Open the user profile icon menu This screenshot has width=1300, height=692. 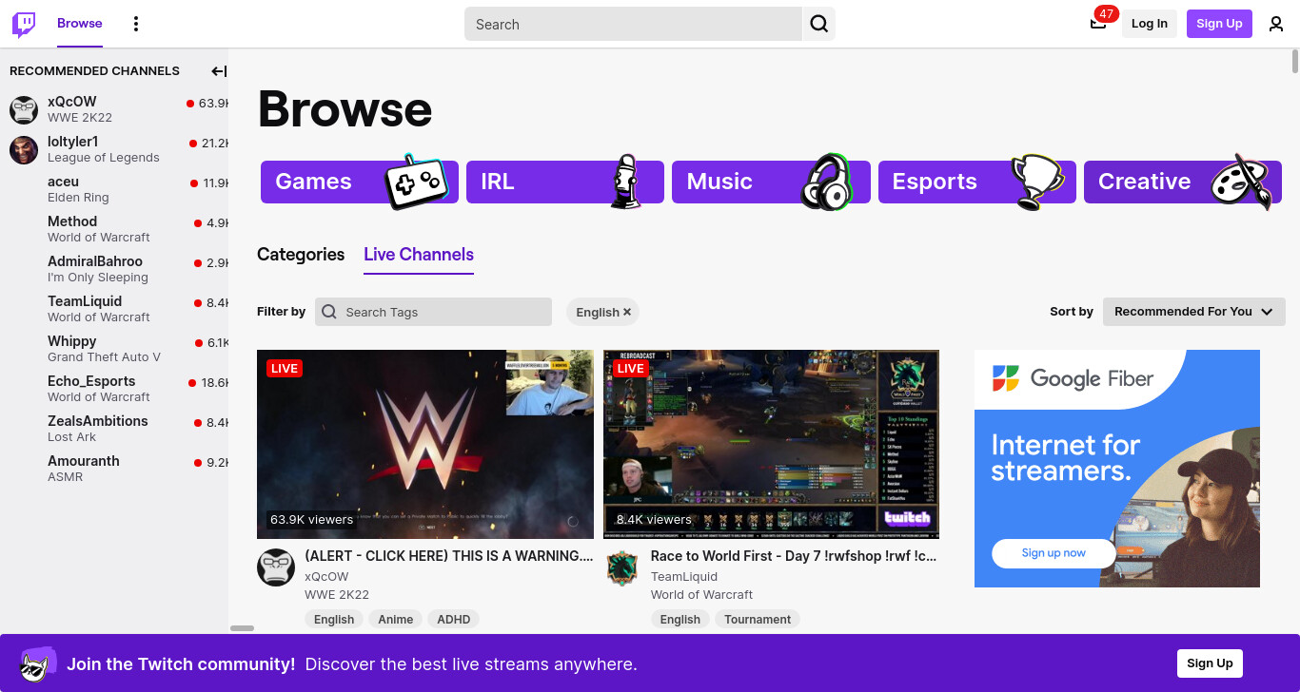1276,24
